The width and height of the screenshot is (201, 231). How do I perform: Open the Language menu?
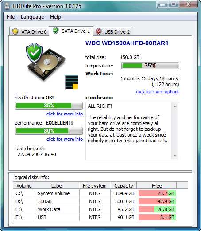32,17
